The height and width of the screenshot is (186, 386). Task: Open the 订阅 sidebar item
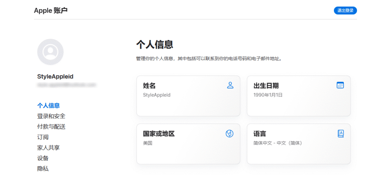pyautogui.click(x=43, y=137)
